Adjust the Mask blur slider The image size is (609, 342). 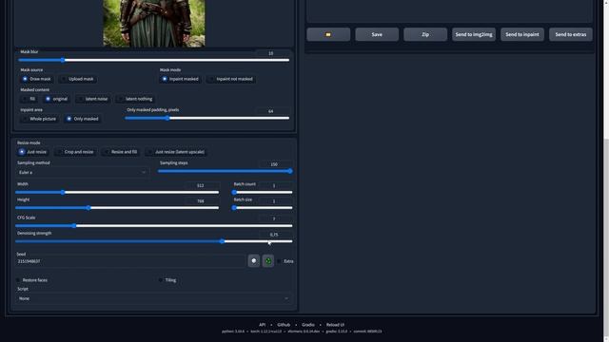(x=154, y=60)
